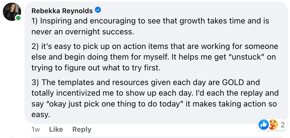This screenshot has height=138, width=290.
Task: Click the thumbs-up reaction icon
Action: coord(263,125)
